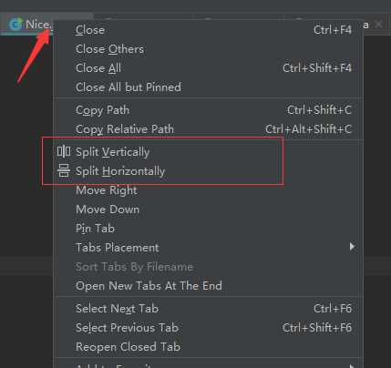Select Close All but Pinned

click(209, 87)
